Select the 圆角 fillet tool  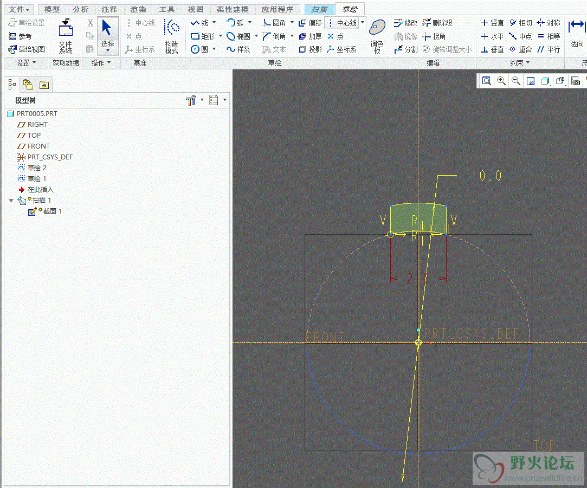274,23
